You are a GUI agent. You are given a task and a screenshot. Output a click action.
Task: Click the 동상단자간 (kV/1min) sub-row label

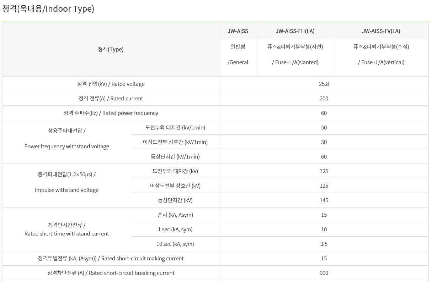coord(175,157)
